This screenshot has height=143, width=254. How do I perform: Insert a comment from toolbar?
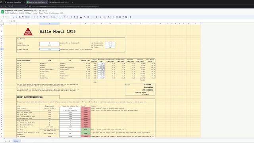tap(117, 17)
